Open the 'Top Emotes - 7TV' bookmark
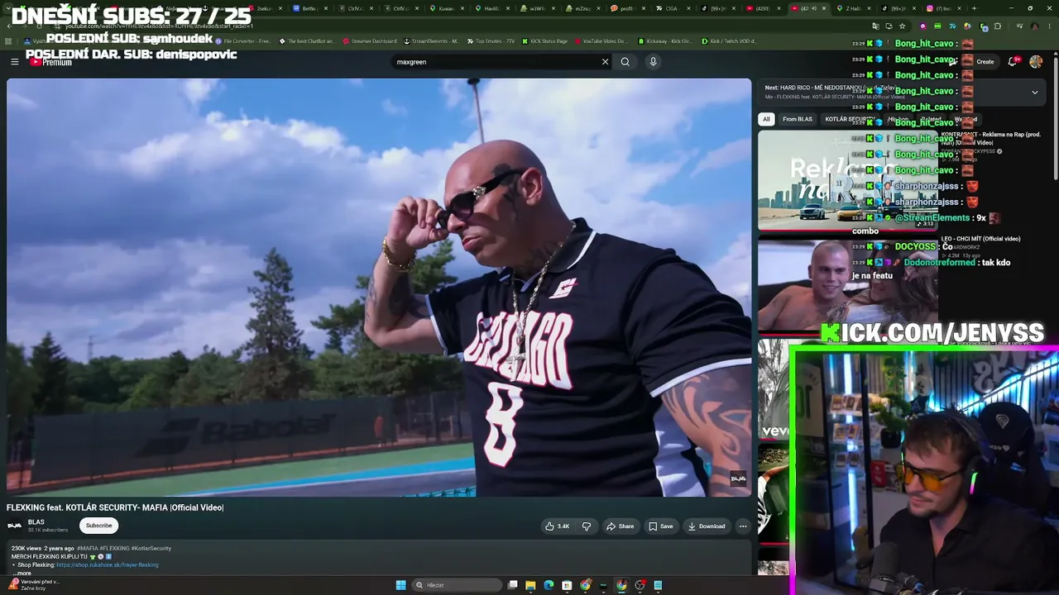The image size is (1059, 595). coord(491,40)
